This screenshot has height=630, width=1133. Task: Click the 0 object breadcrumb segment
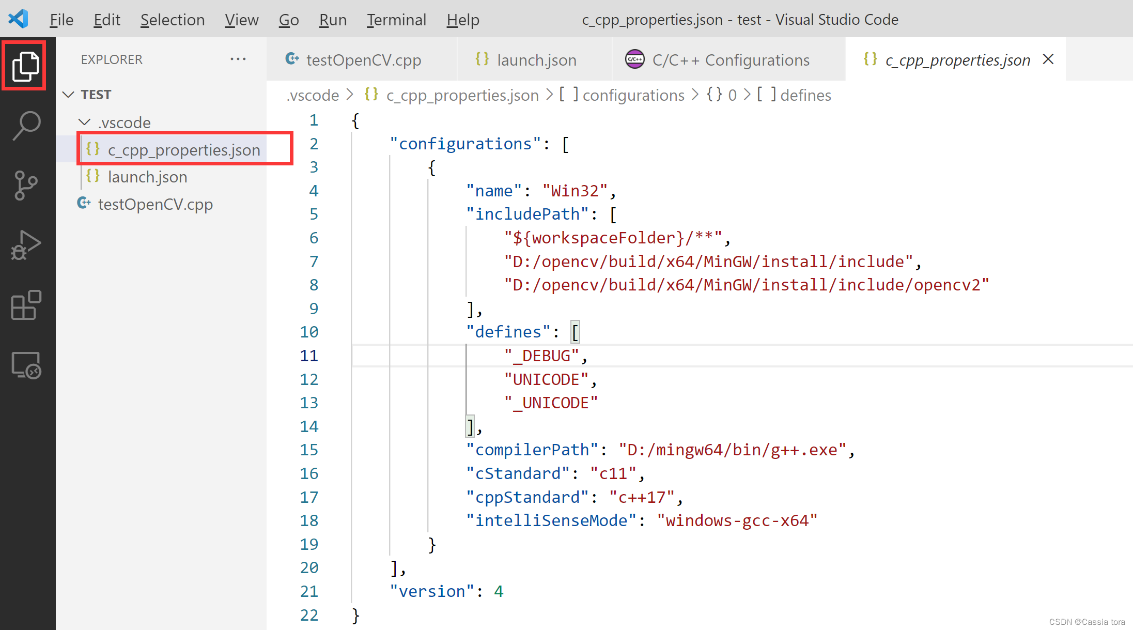pos(721,95)
